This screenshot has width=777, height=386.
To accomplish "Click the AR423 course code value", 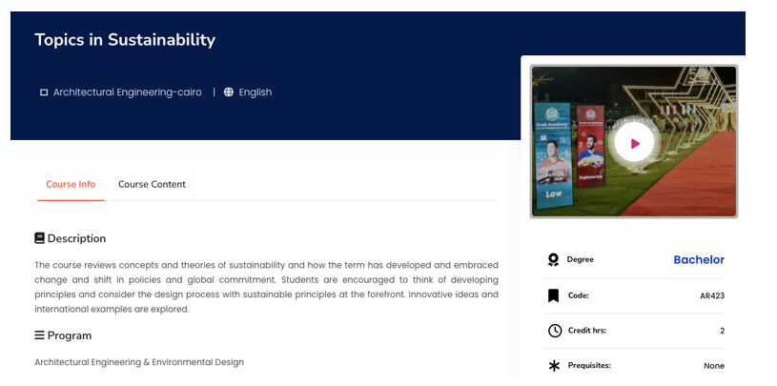I will (711, 295).
